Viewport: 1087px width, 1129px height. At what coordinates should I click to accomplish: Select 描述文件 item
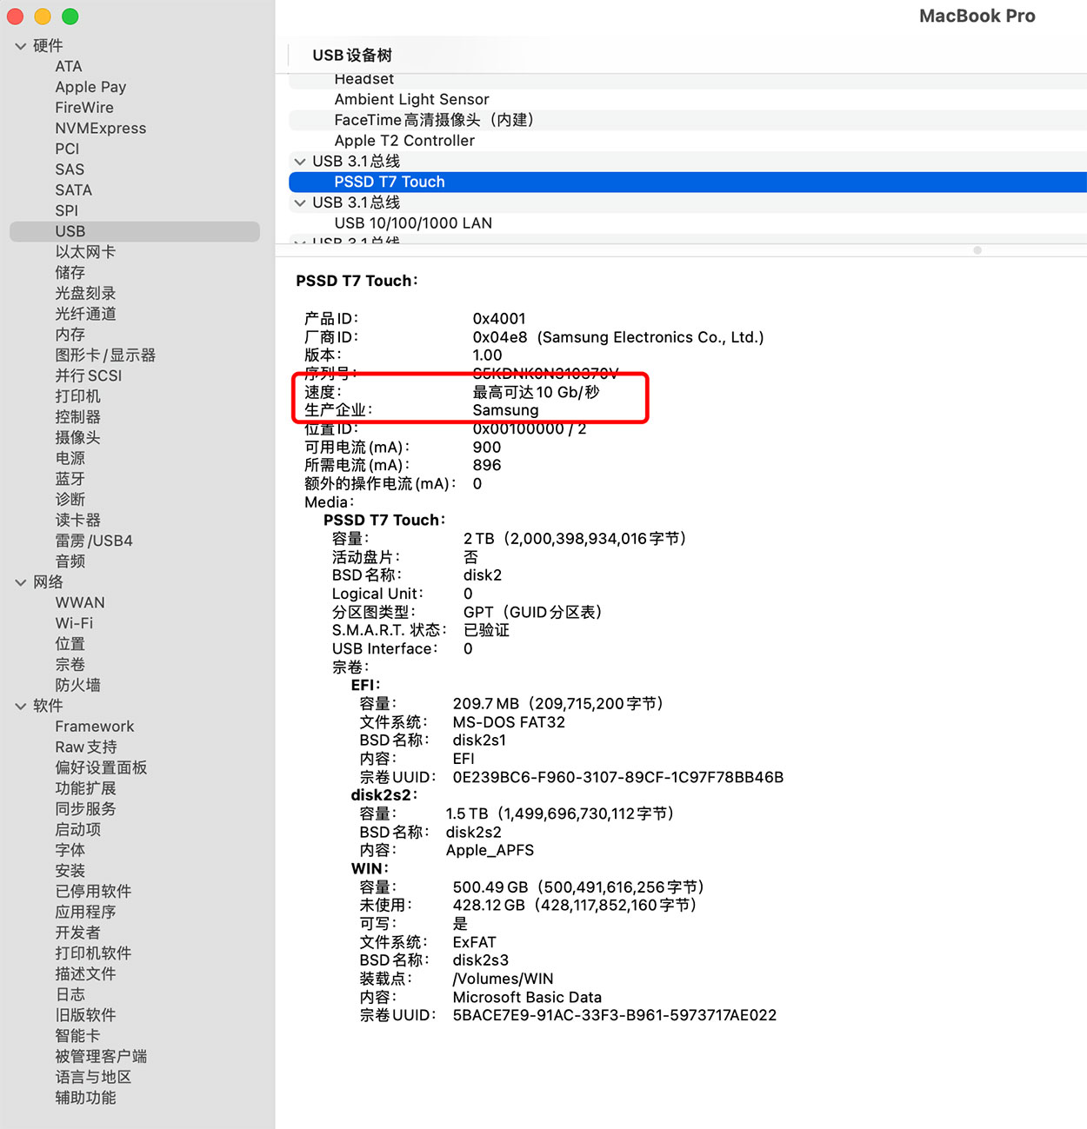point(85,974)
